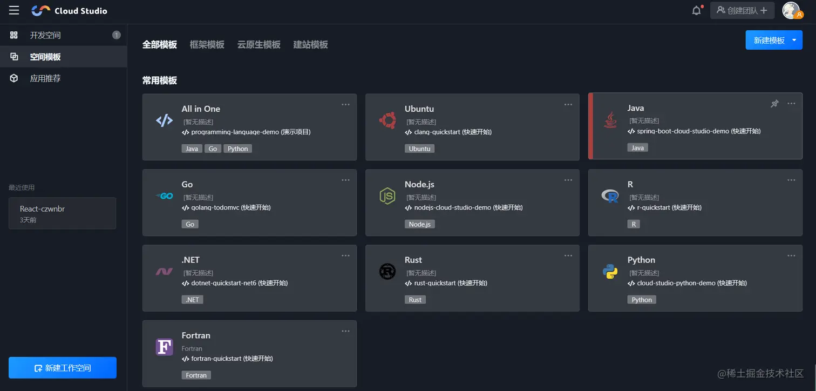816x391 pixels.
Task: Click the 创建团队 button
Action: click(742, 10)
